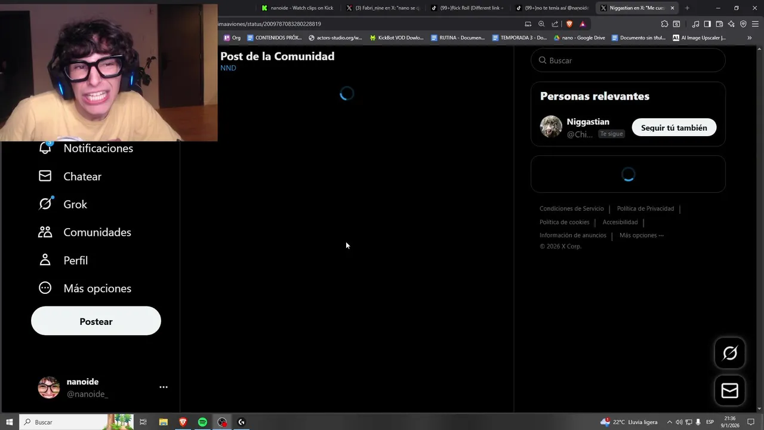The image size is (764, 430).
Task: Open browser extensions puzzle icon
Action: 664,24
